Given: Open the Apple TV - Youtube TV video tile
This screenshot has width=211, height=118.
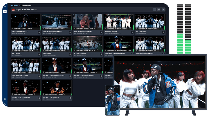Looking at the screenshot, I should click(57, 66).
